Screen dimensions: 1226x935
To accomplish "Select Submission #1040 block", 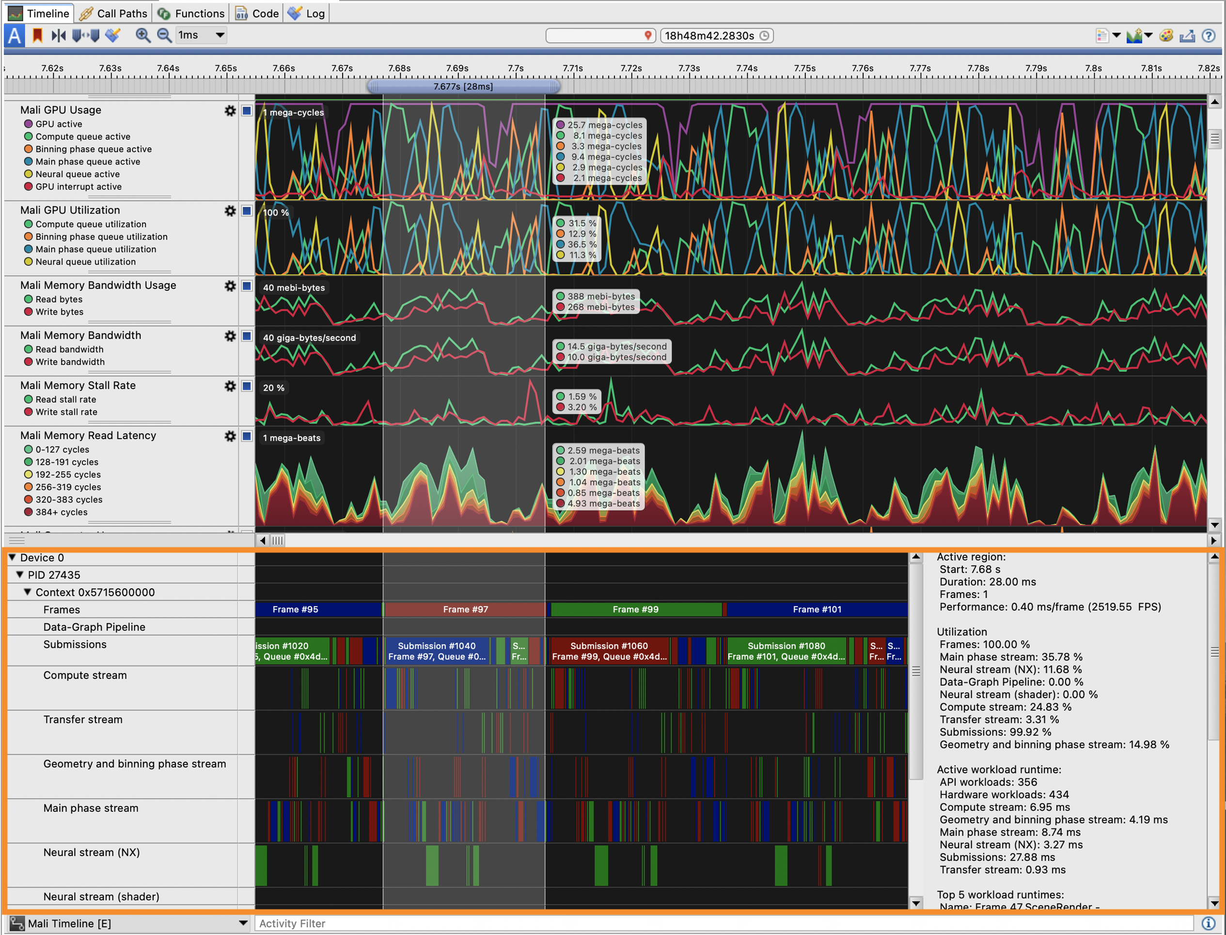I will coord(437,651).
